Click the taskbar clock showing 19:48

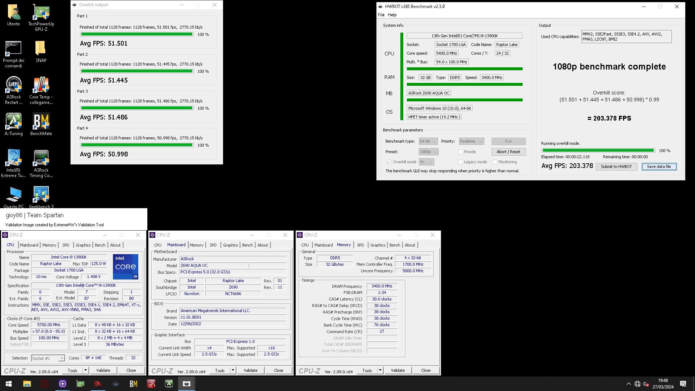(x=663, y=384)
